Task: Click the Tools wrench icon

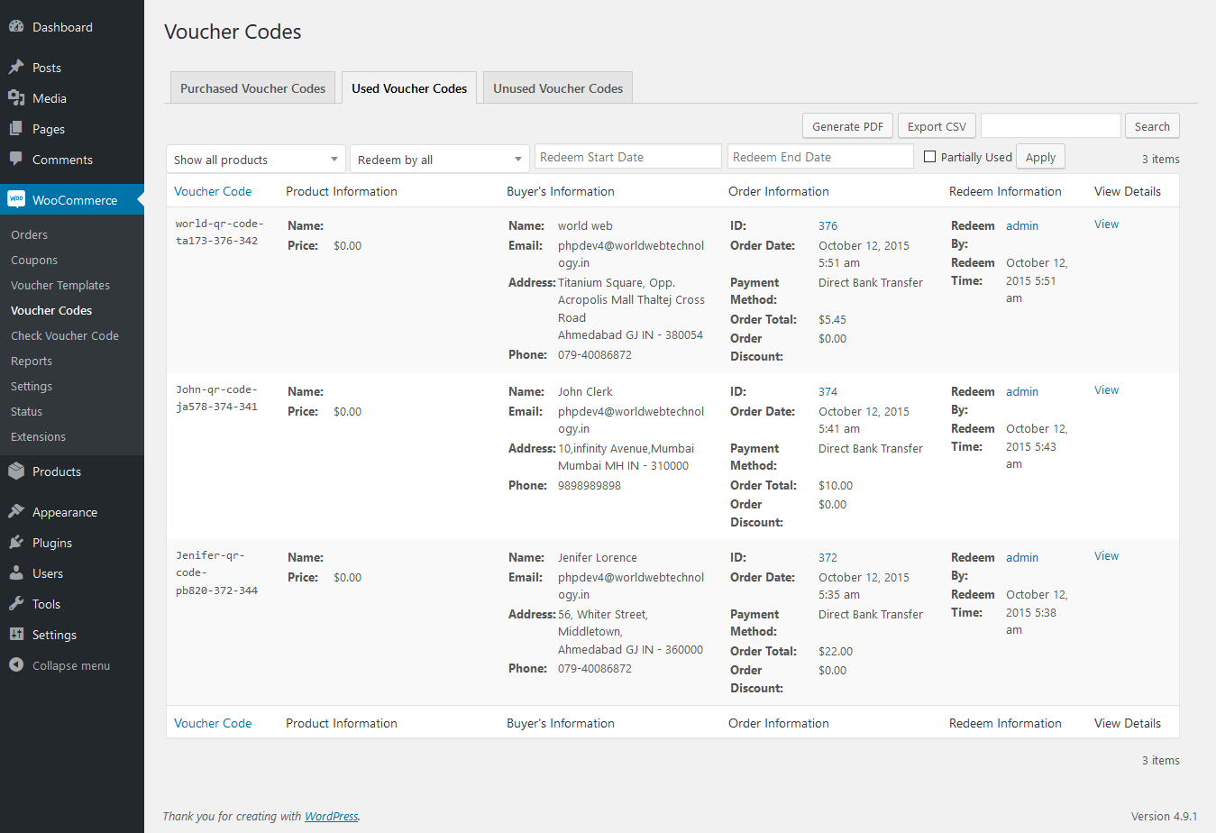Action: coord(16,604)
